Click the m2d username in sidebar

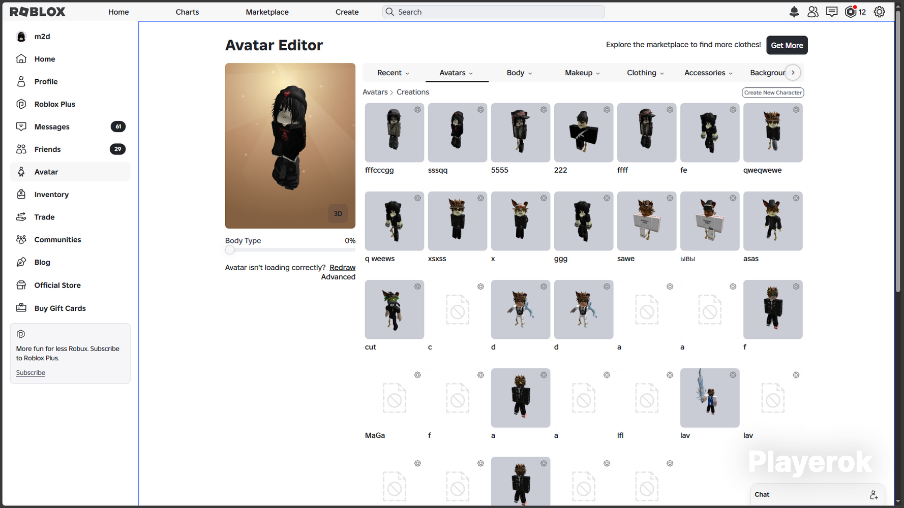coord(42,37)
